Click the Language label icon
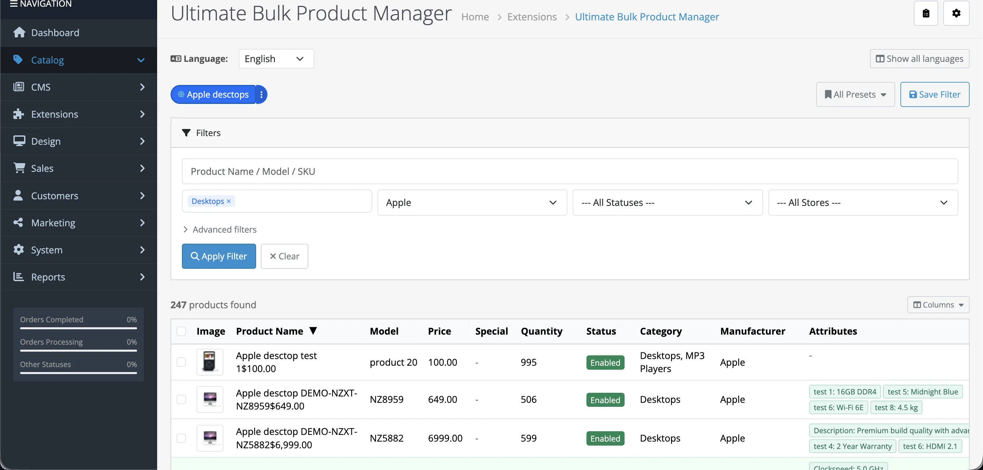Screen dimensions: 983x470 pyautogui.click(x=176, y=58)
